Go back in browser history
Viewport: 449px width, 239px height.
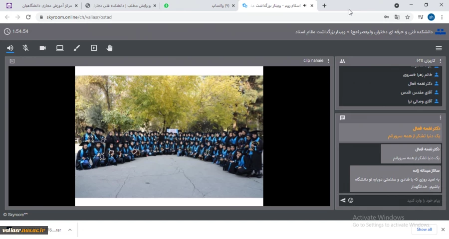click(7, 17)
